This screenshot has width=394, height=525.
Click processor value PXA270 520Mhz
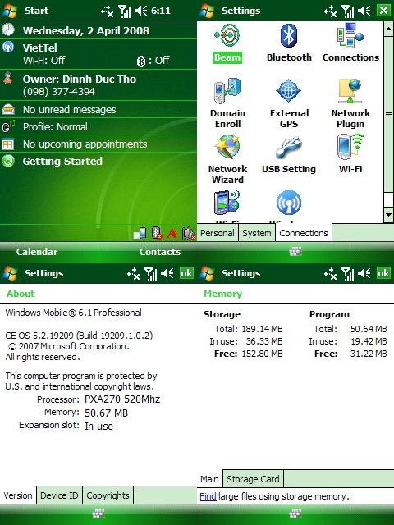(x=122, y=399)
